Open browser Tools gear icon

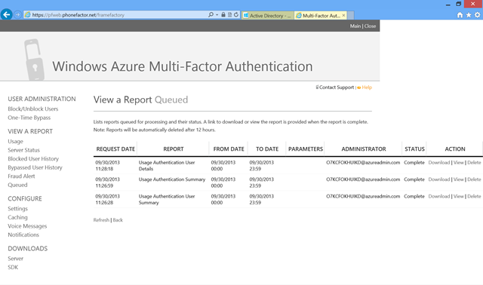coord(477,15)
